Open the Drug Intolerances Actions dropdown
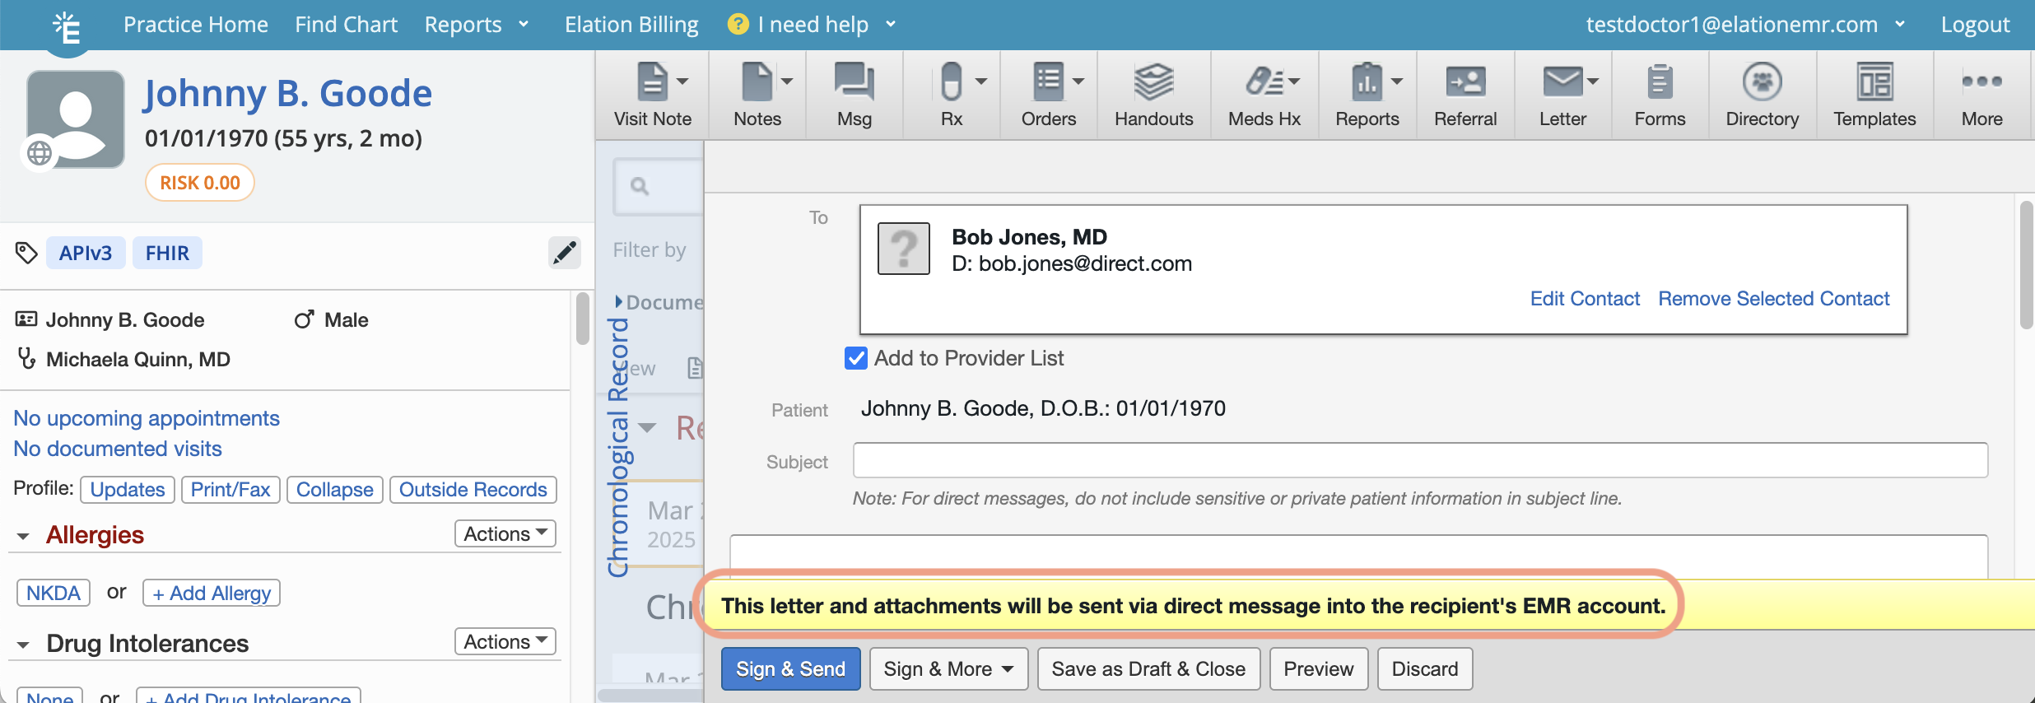This screenshot has width=2035, height=703. pos(505,641)
